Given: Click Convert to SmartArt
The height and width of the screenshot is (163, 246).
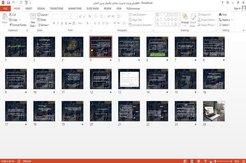Looking at the screenshot, I should tap(140, 25).
